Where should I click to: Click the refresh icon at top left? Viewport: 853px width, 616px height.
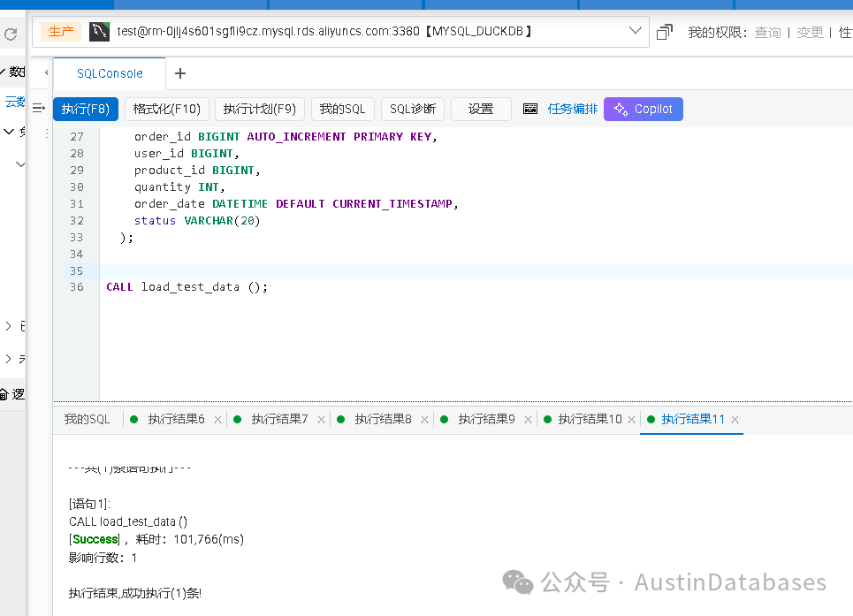click(x=11, y=34)
